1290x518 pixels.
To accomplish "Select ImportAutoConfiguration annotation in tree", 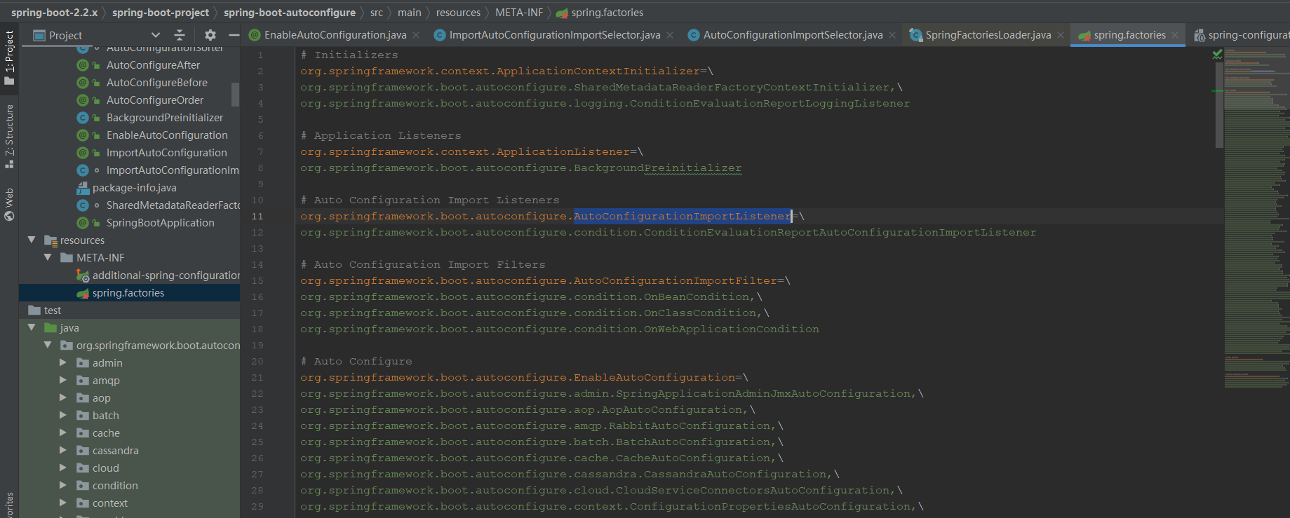I will click(167, 153).
